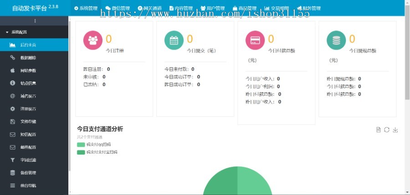
Task: Open 前台导航 hamburger icon in sidebar
Action: click(13, 185)
